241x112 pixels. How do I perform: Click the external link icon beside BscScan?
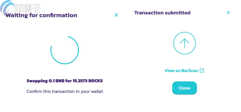[x=202, y=70]
